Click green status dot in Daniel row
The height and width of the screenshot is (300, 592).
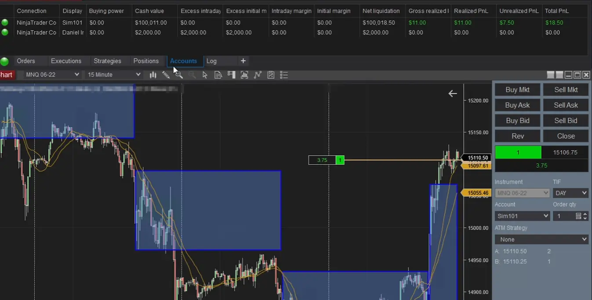(x=5, y=32)
